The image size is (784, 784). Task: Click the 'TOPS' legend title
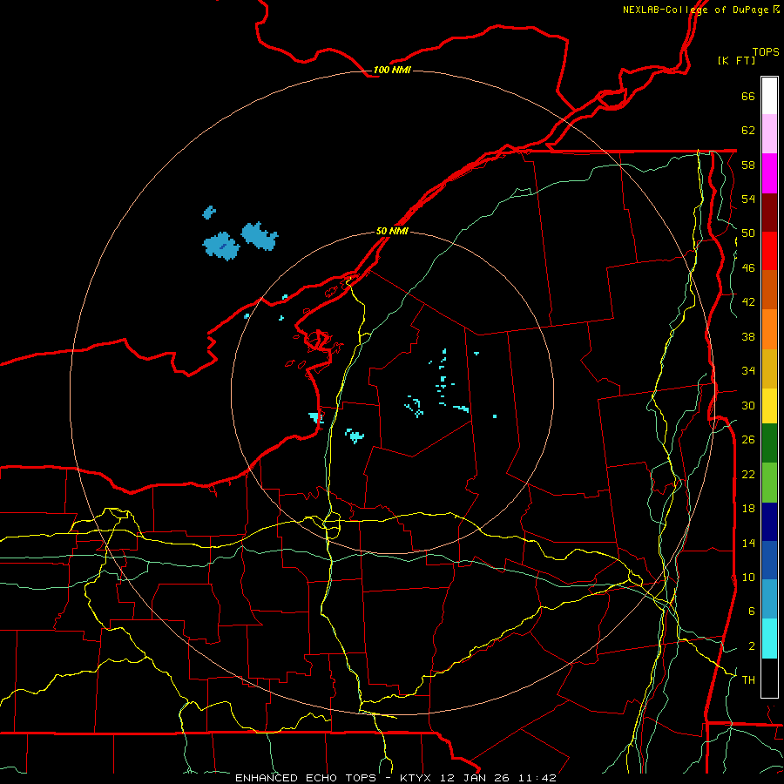pyautogui.click(x=766, y=51)
